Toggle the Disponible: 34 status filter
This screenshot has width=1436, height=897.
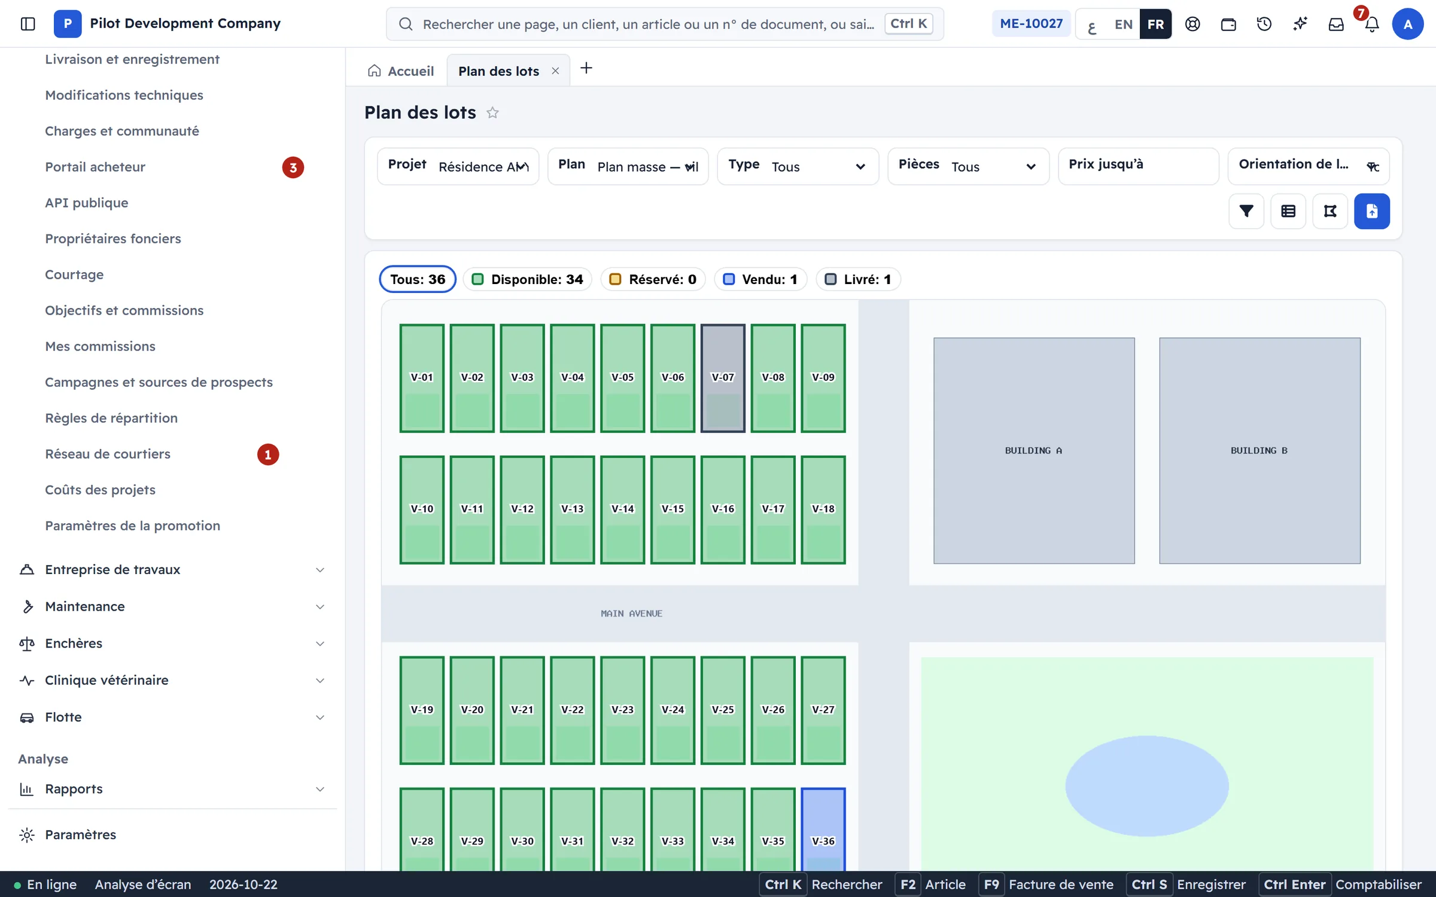pyautogui.click(x=528, y=279)
